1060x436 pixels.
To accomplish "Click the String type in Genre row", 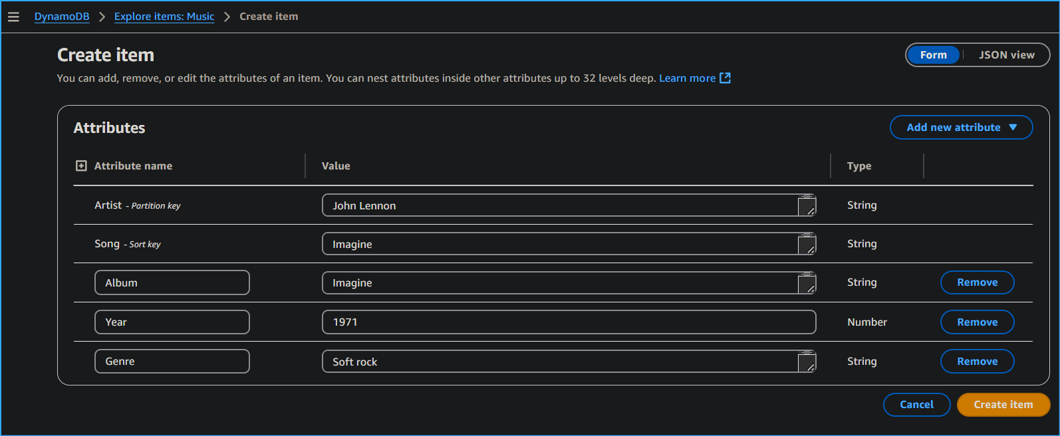I will [862, 362].
